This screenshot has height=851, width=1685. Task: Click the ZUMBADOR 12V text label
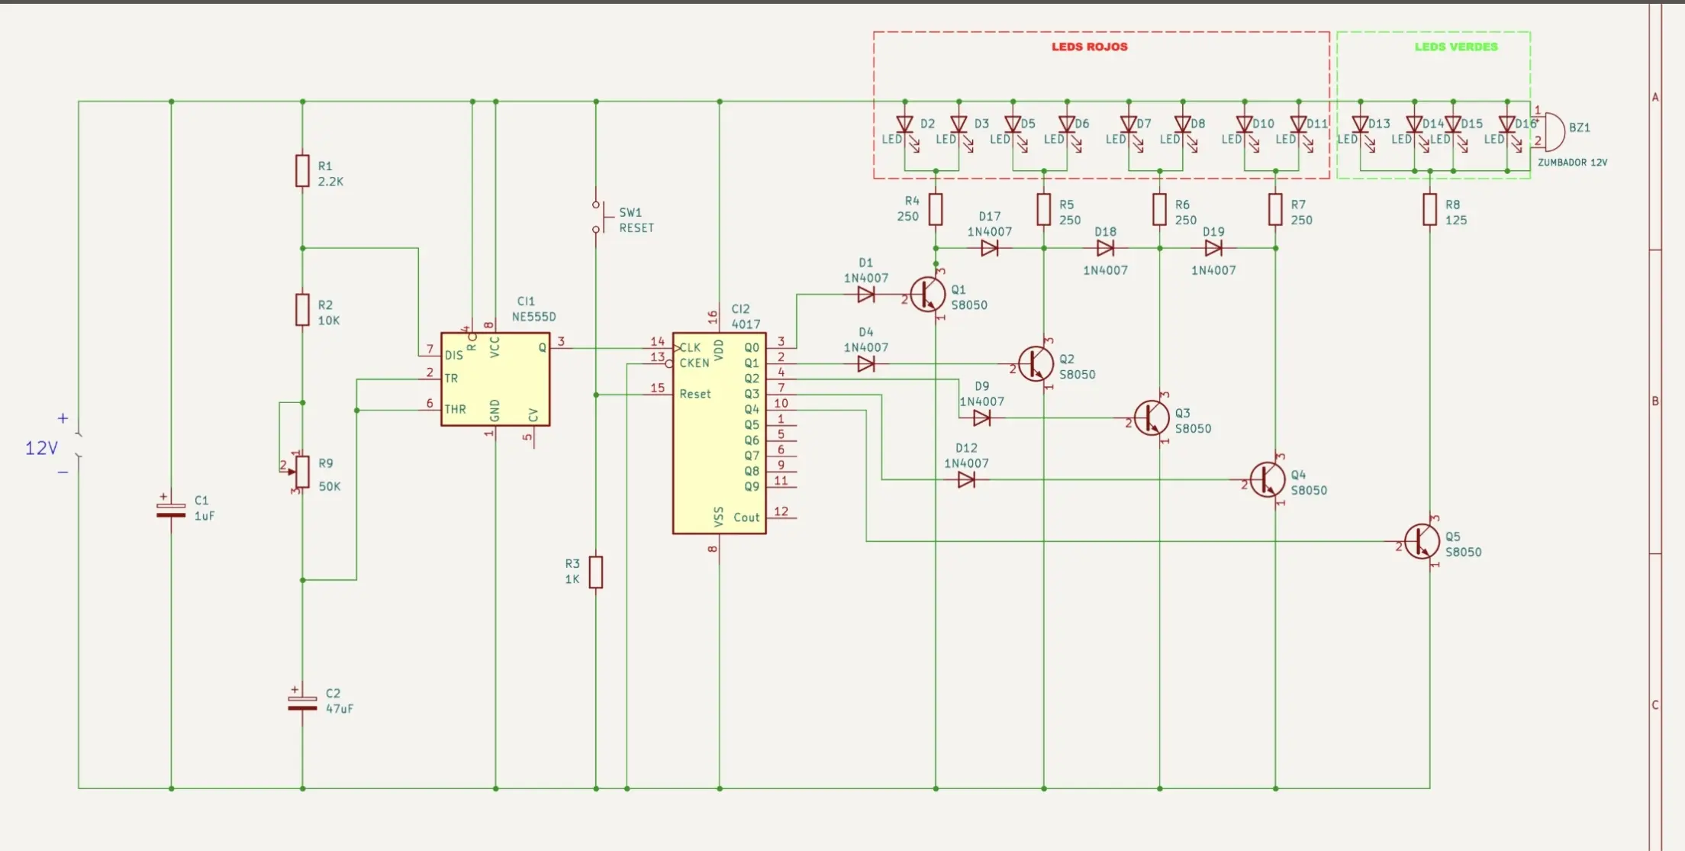click(1572, 163)
